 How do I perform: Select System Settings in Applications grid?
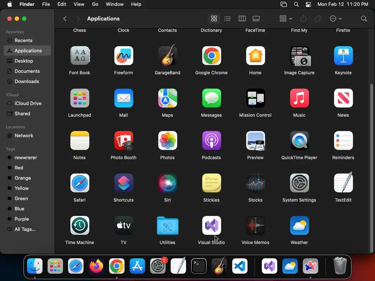pyautogui.click(x=300, y=183)
